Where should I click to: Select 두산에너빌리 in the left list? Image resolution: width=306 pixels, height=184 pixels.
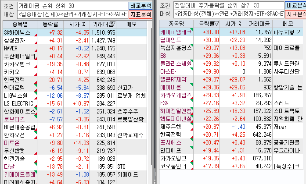(x=75, y=56)
